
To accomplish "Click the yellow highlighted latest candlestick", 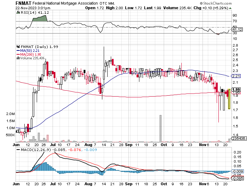I will pyautogui.click(x=229, y=99).
